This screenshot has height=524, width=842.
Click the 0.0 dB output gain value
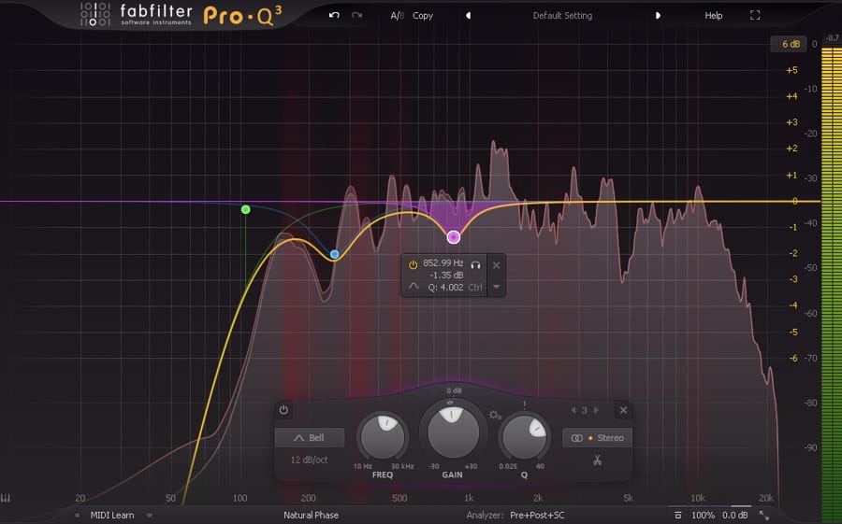pyautogui.click(x=734, y=516)
